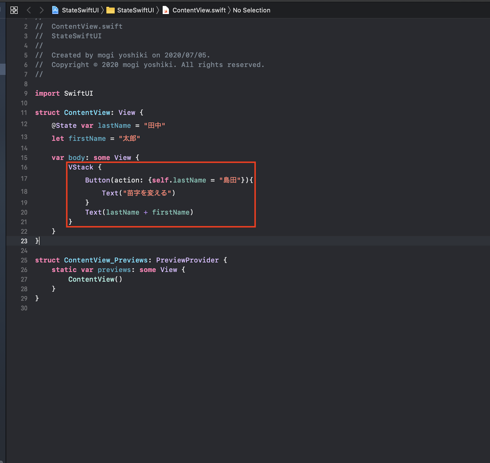Click '@State' property wrapper text
The height and width of the screenshot is (463, 490).
(64, 125)
